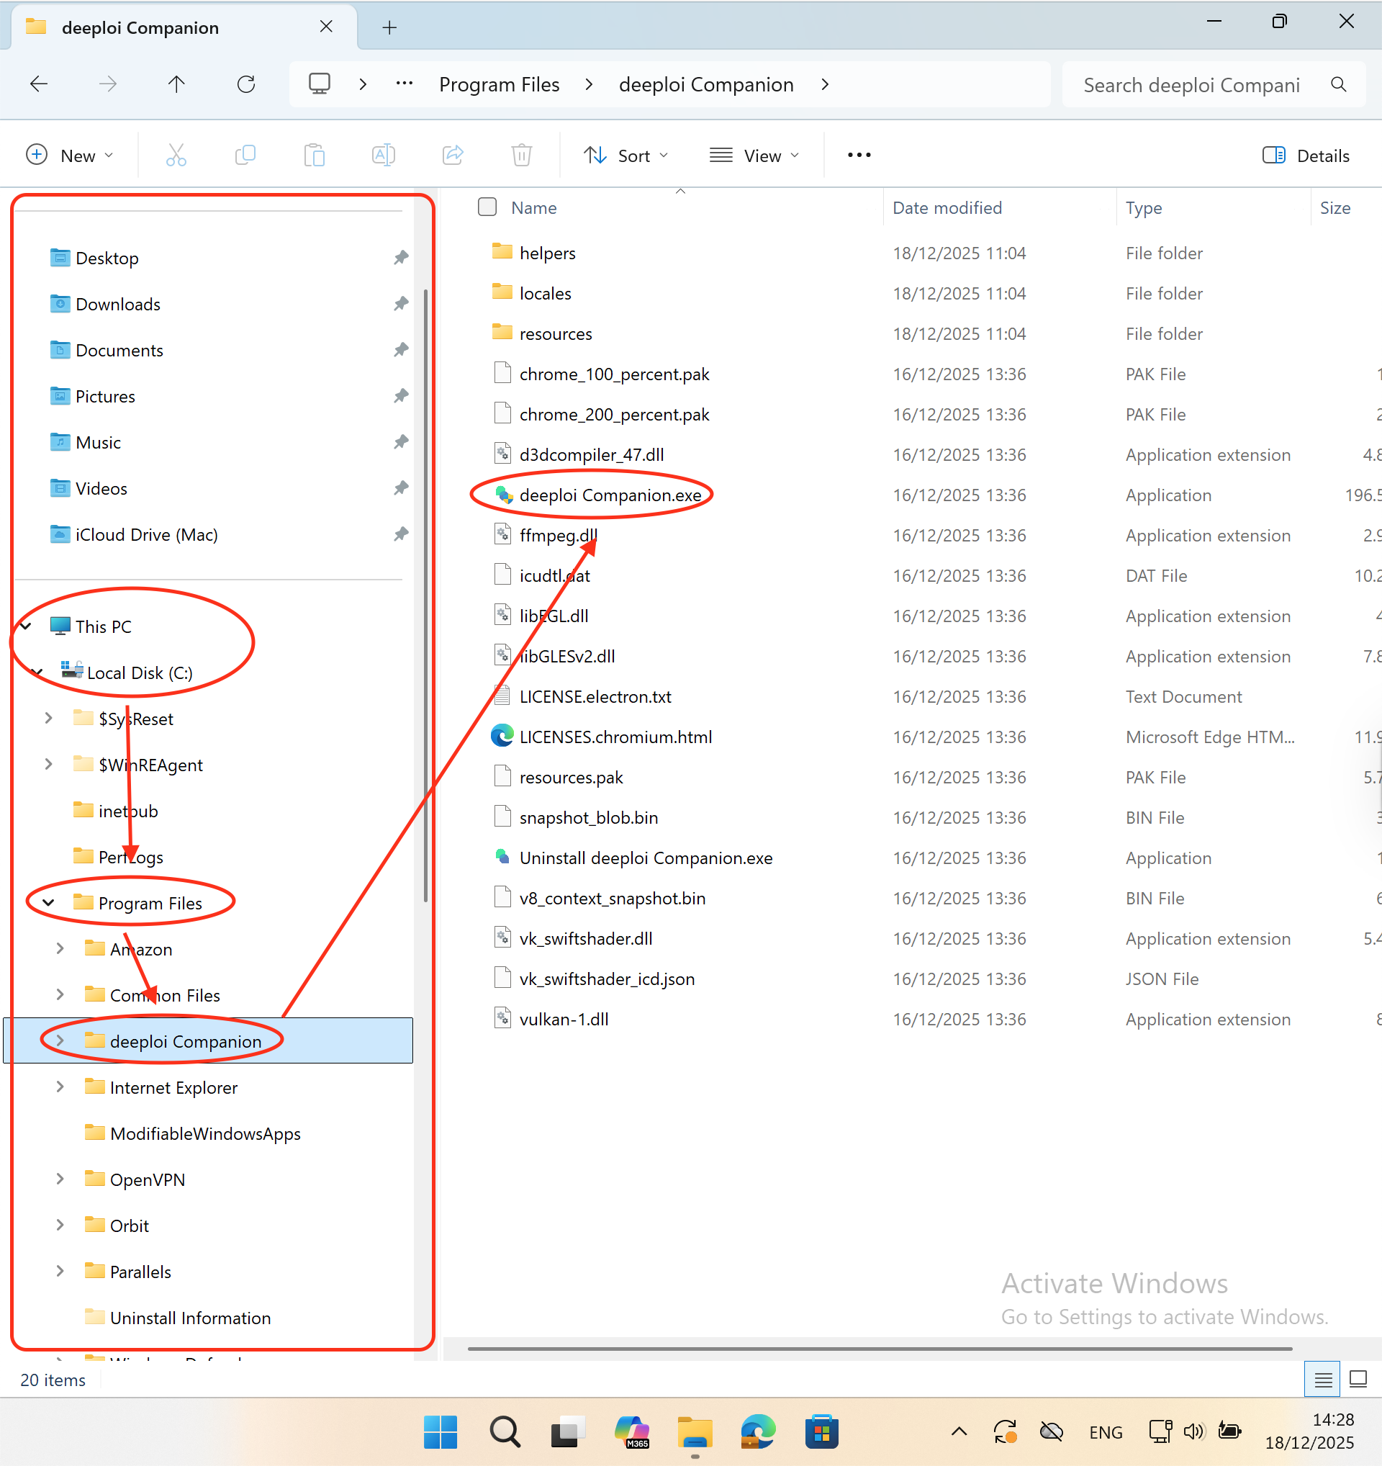The width and height of the screenshot is (1382, 1466).
Task: Tick the select-all checkbox beside Name header
Action: point(487,207)
